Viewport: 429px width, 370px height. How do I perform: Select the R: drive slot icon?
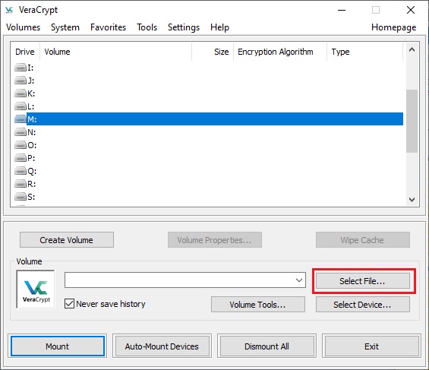pyautogui.click(x=21, y=184)
